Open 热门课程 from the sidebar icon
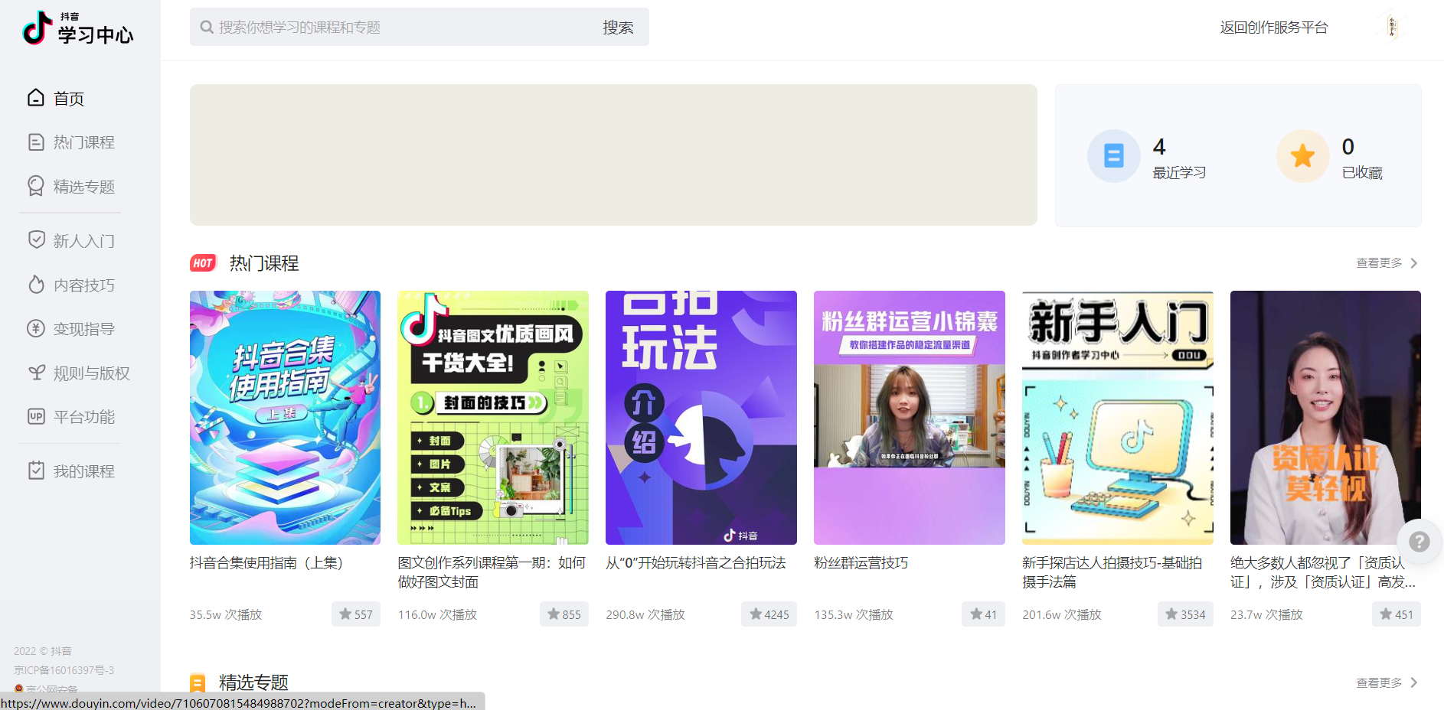Viewport: 1444px width, 710px height. tap(35, 141)
